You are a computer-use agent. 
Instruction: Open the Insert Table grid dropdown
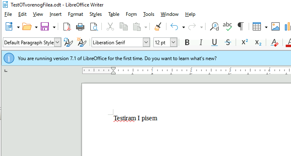266,27
